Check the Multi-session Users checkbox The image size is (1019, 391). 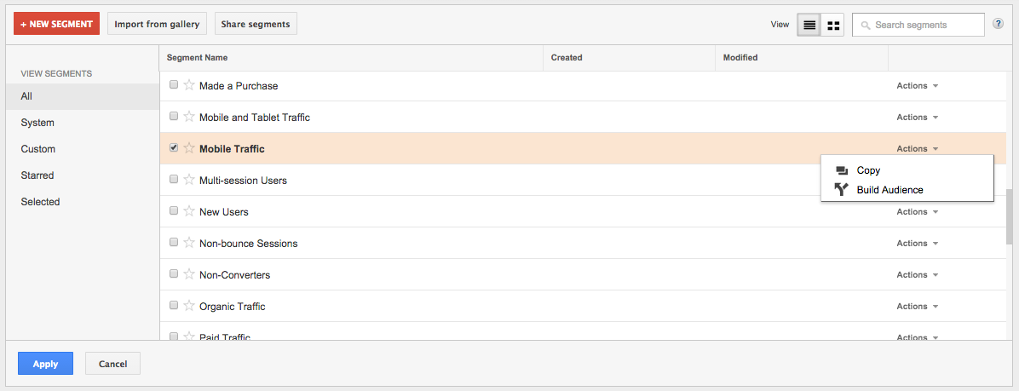[x=174, y=179]
